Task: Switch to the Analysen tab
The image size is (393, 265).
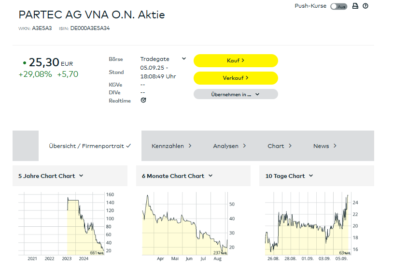Action: pyautogui.click(x=229, y=146)
